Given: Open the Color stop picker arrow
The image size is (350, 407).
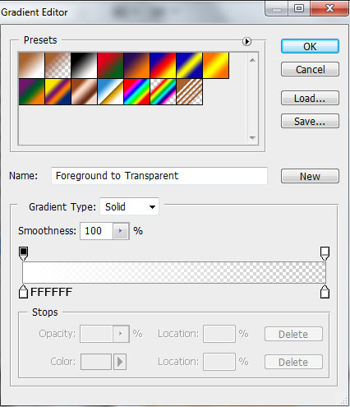Looking at the screenshot, I should [x=120, y=362].
